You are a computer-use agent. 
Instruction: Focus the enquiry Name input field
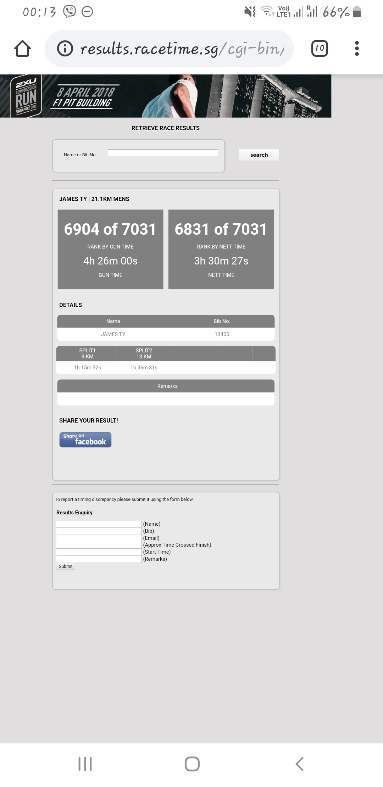(x=99, y=524)
